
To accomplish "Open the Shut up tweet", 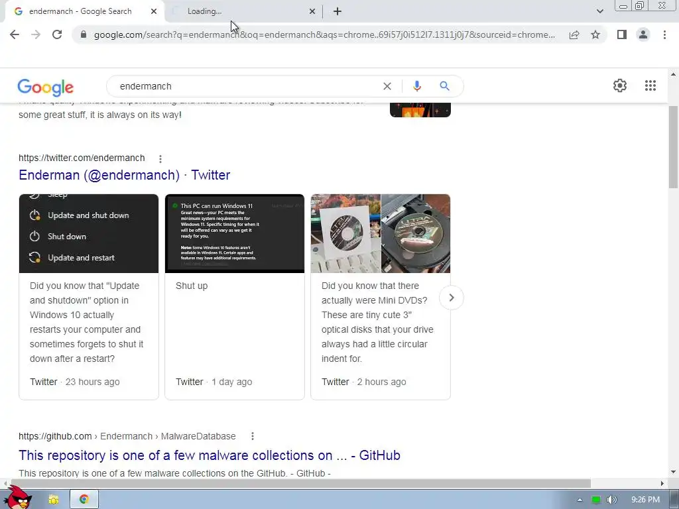I will click(192, 286).
